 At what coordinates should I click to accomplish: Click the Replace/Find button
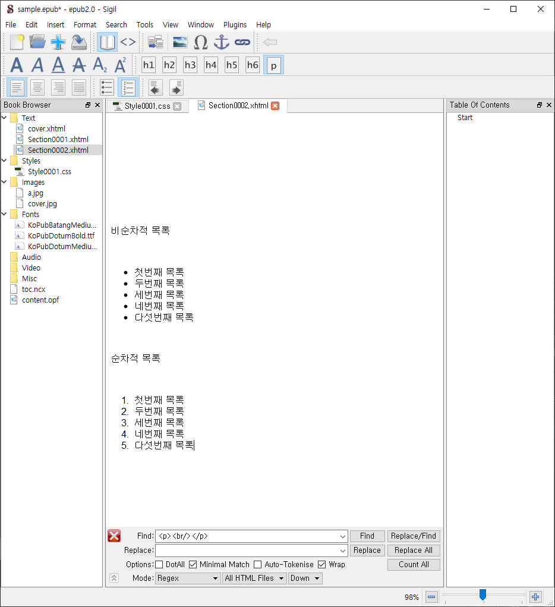[414, 536]
